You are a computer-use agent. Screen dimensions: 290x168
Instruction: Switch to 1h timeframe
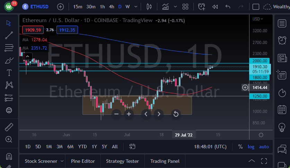click(x=102, y=7)
